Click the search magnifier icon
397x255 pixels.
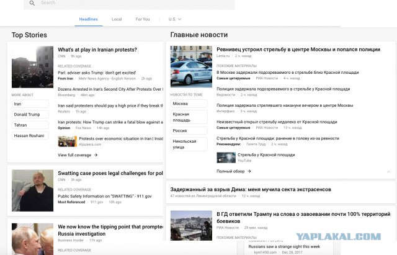tap(32, 3)
